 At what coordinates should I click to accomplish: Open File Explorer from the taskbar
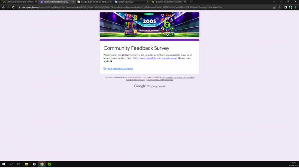pos(27,164)
